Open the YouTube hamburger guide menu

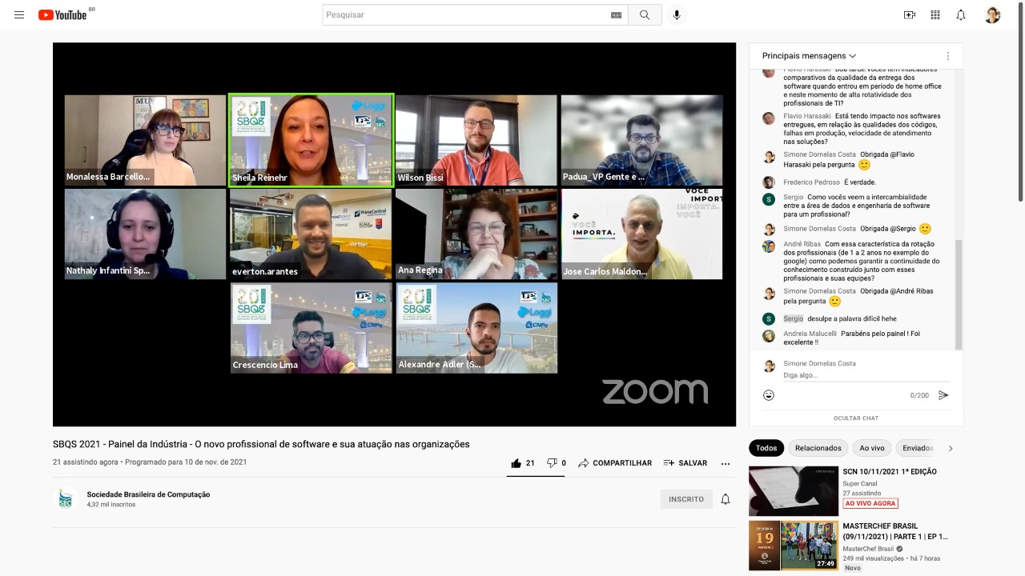coord(19,15)
